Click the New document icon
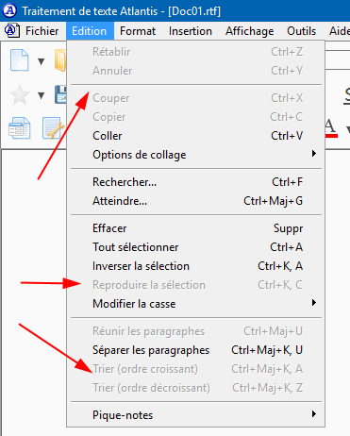The height and width of the screenshot is (436, 350). pyautogui.click(x=20, y=59)
